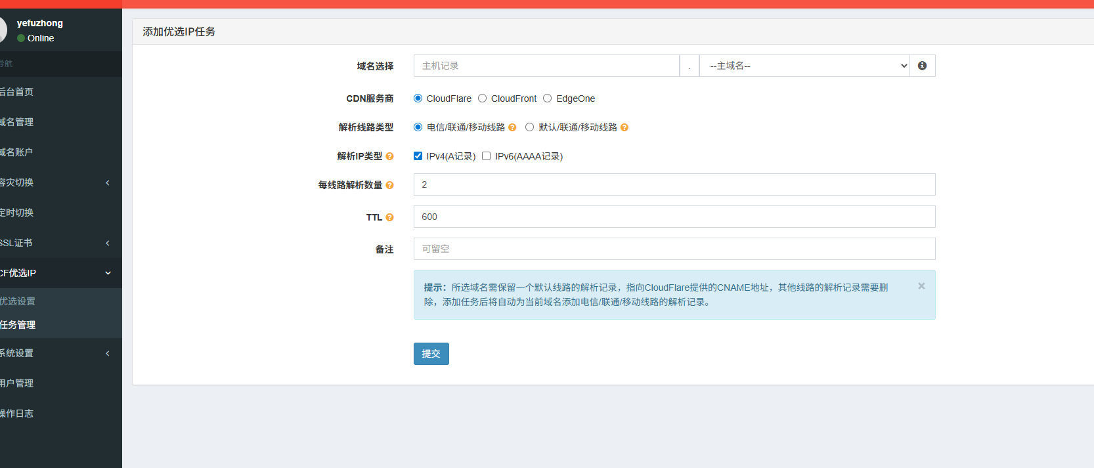Click help icon next to 电信/联通/移动线路
This screenshot has height=468, width=1094.
click(512, 127)
